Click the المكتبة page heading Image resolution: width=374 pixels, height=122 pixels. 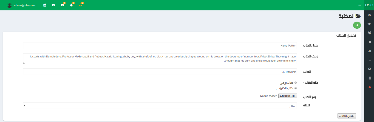pos(346,16)
